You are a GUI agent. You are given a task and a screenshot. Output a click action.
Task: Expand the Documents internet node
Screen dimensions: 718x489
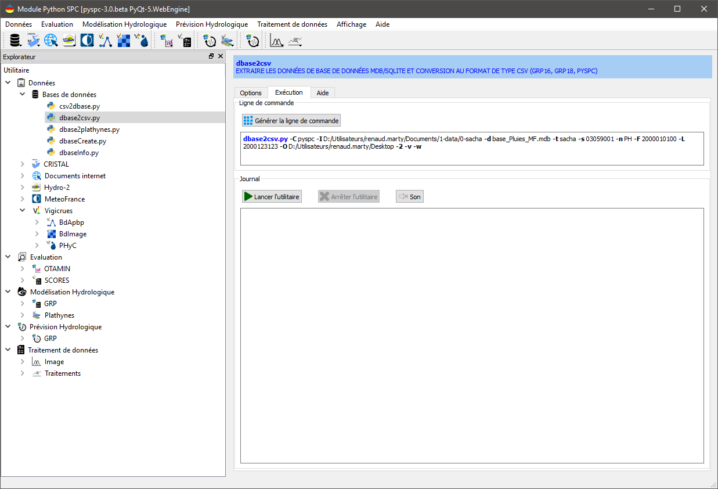(23, 176)
